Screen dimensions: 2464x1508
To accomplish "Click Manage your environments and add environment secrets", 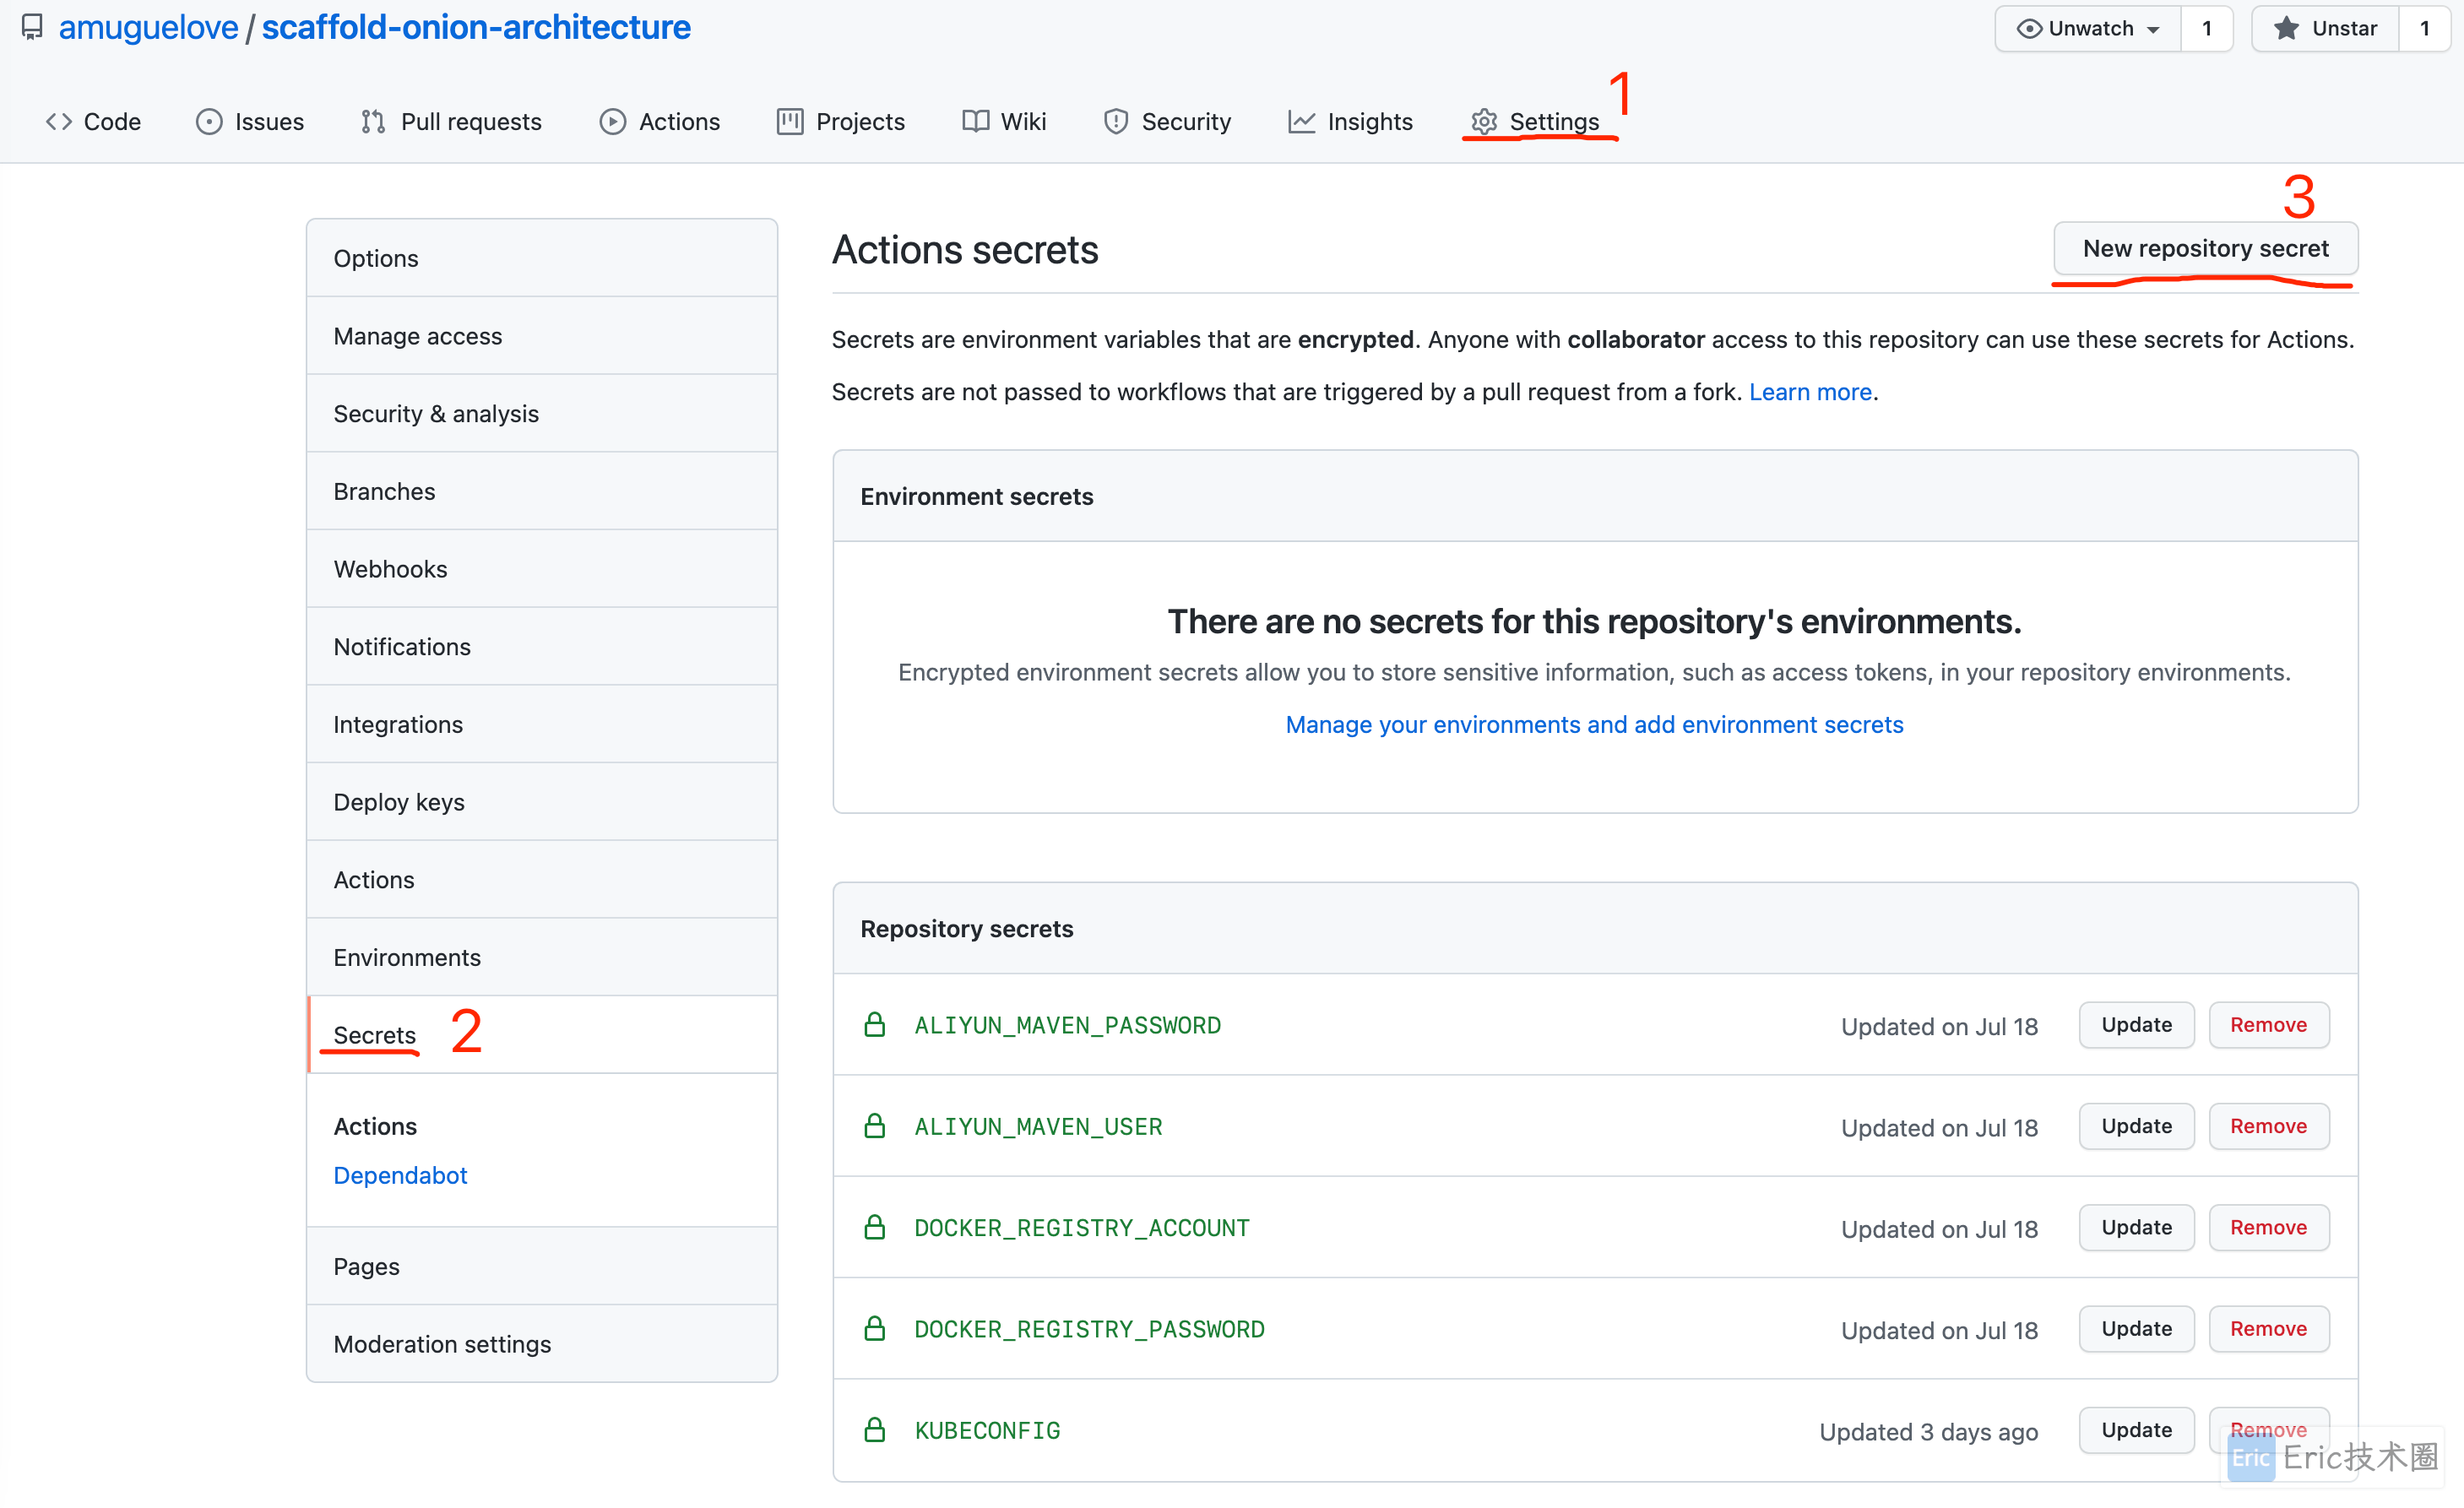I will tap(1594, 724).
